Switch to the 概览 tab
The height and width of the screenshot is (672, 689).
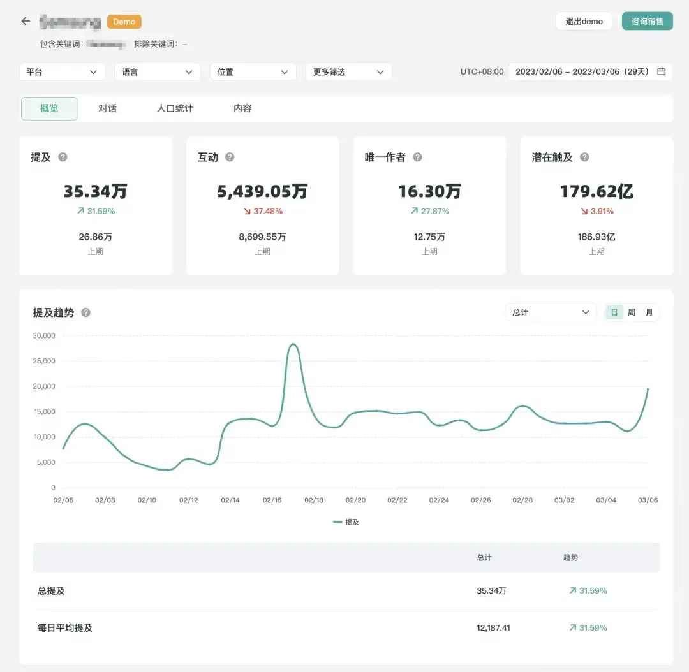[x=49, y=108]
